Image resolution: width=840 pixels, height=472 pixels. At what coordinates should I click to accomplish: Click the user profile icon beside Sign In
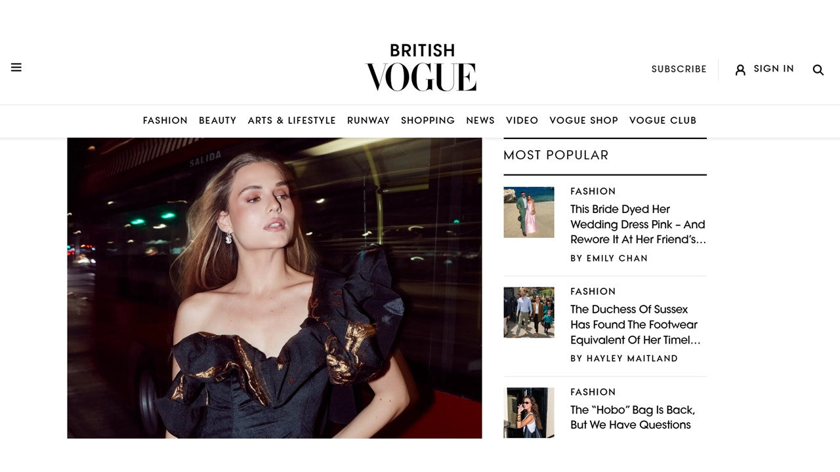[x=740, y=69]
